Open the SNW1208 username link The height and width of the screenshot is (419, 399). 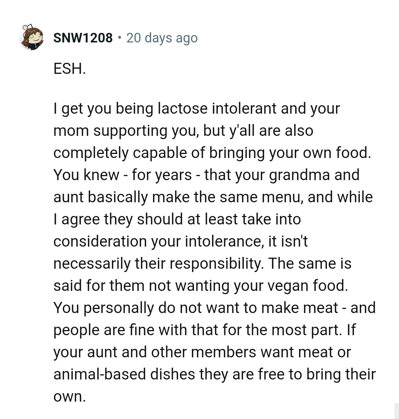coord(83,38)
